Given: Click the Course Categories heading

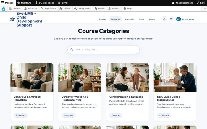Looking at the screenshot, I should [103, 31].
